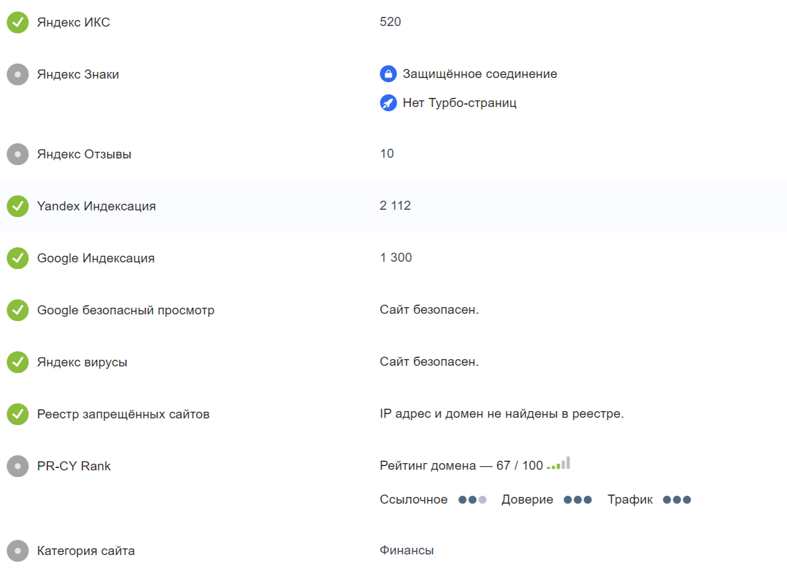This screenshot has width=787, height=578.
Task: Select the Яндекс вирусы label
Action: [82, 362]
